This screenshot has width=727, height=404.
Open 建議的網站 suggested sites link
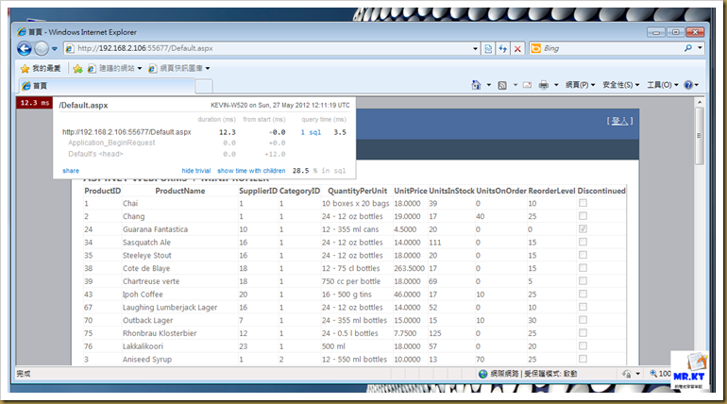point(114,68)
